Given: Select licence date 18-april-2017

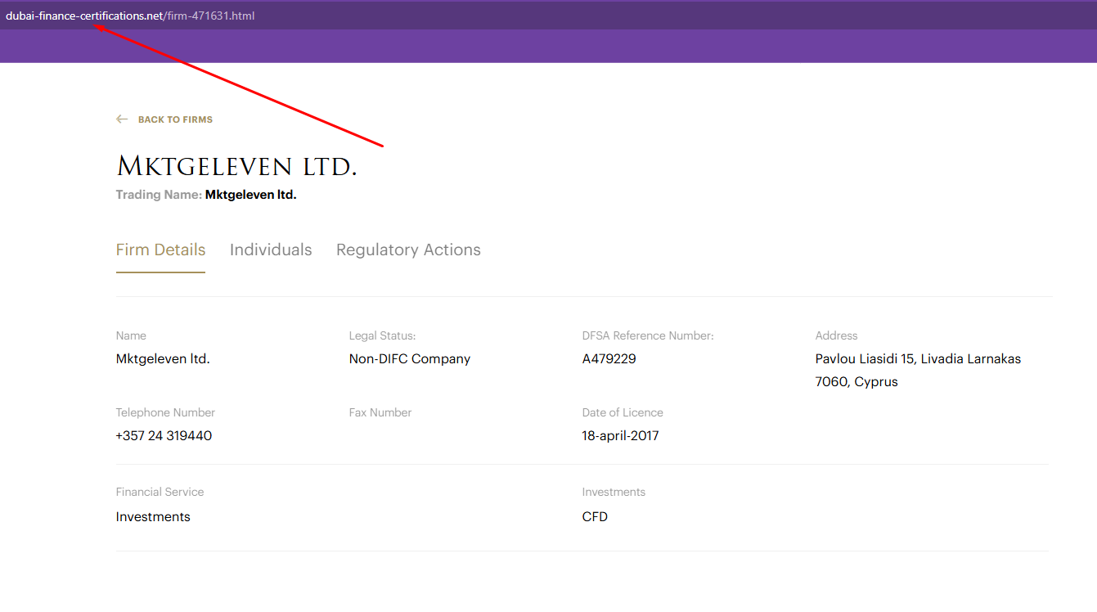Looking at the screenshot, I should pyautogui.click(x=620, y=435).
